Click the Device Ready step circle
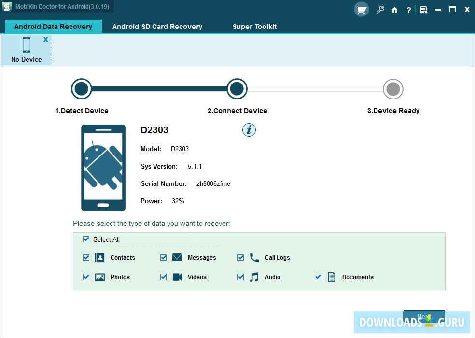Viewport: 475px width, 338px height. 393,89
